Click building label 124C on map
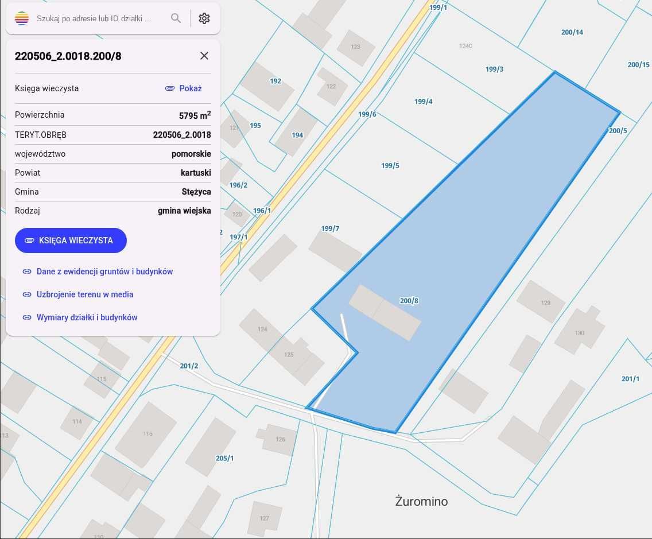 (x=465, y=46)
